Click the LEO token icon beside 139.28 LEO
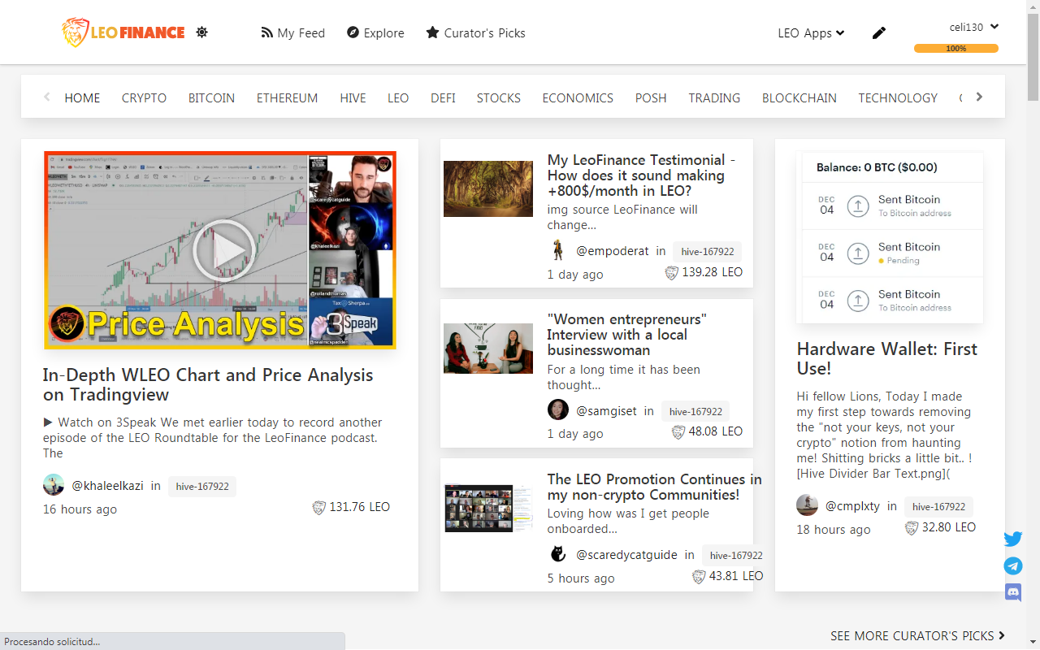This screenshot has width=1040, height=650. click(x=672, y=273)
